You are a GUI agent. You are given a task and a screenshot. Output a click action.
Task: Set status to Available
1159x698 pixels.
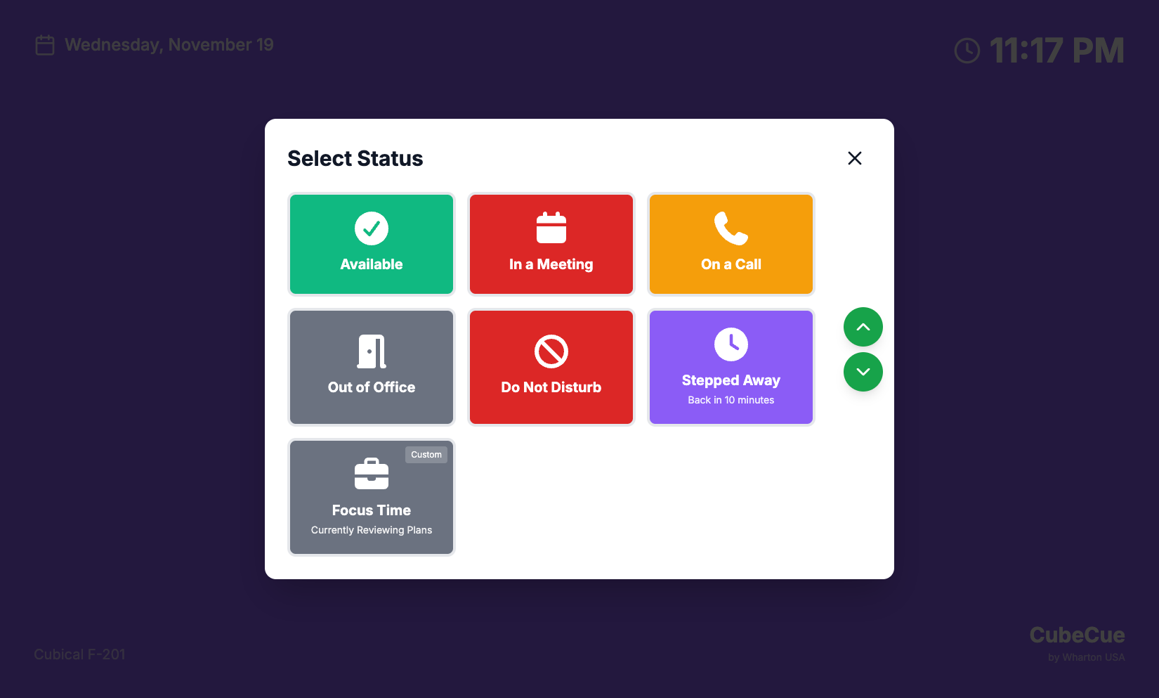[372, 264]
